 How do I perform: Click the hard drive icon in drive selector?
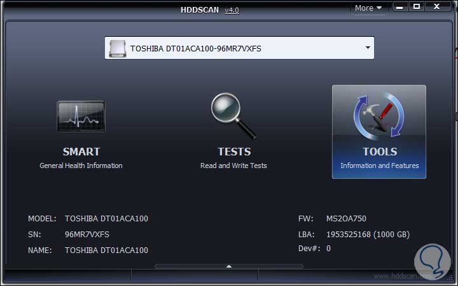pos(118,48)
